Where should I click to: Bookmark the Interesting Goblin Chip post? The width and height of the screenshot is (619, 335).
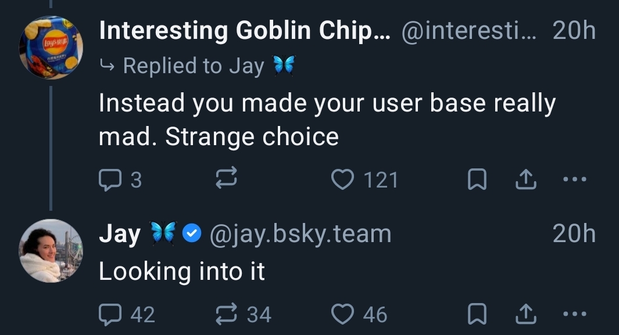477,180
